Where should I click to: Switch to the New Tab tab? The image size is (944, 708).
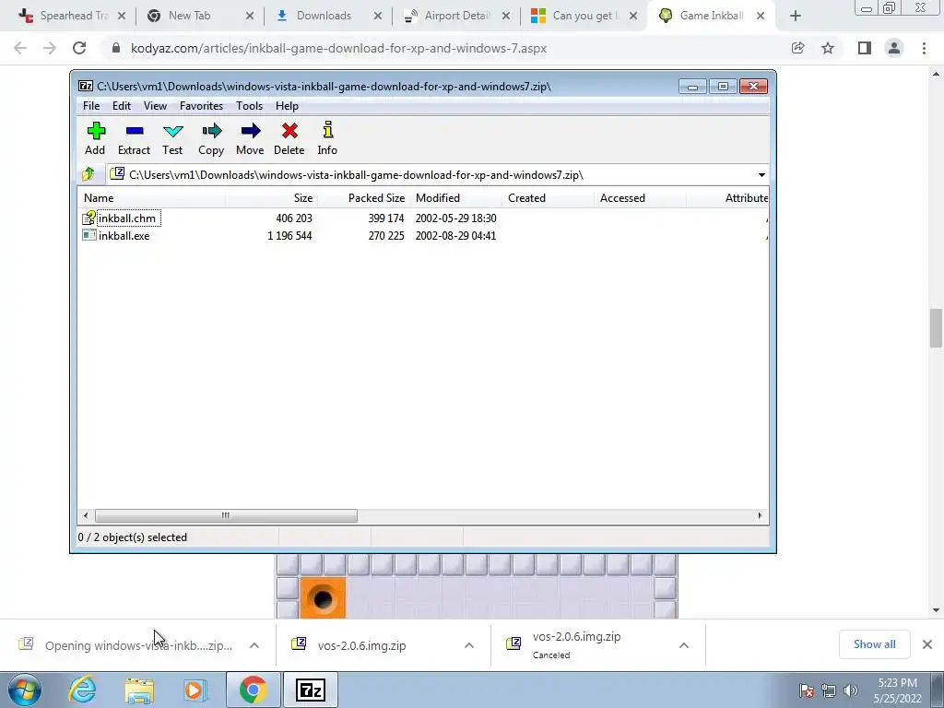(200, 16)
